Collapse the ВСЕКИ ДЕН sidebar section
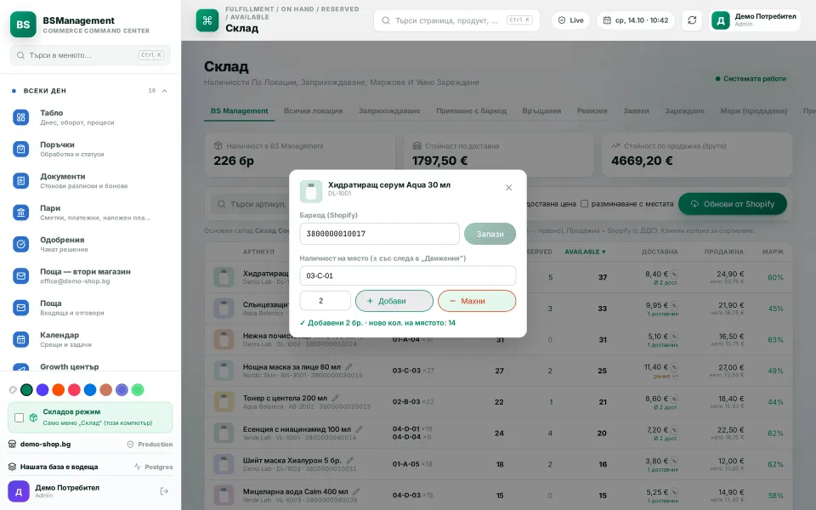 (x=164, y=91)
